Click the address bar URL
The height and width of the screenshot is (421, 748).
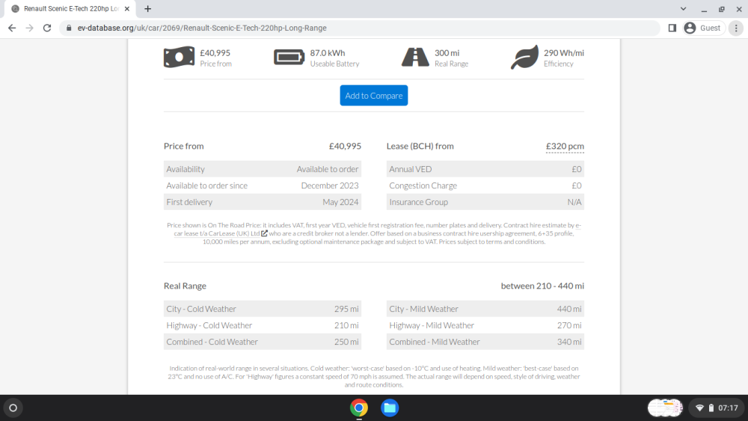click(202, 28)
